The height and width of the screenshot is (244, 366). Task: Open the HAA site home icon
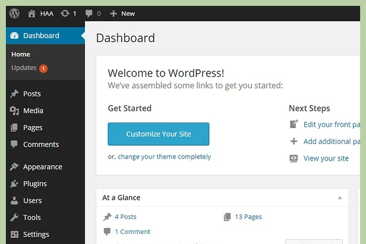coord(32,14)
